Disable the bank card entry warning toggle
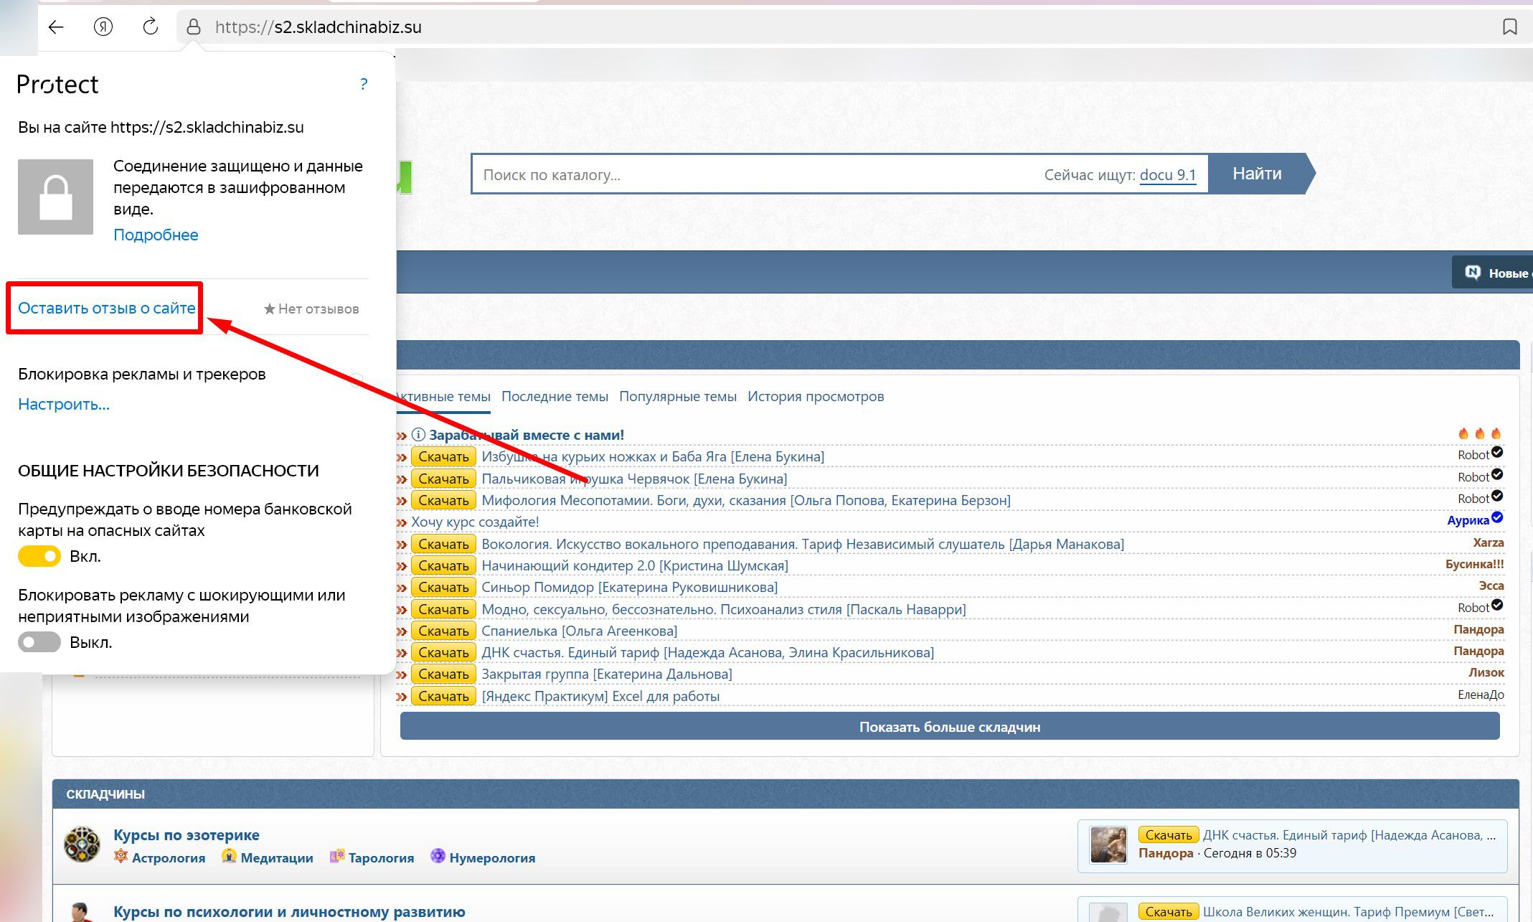This screenshot has height=922, width=1533. pyautogui.click(x=39, y=556)
